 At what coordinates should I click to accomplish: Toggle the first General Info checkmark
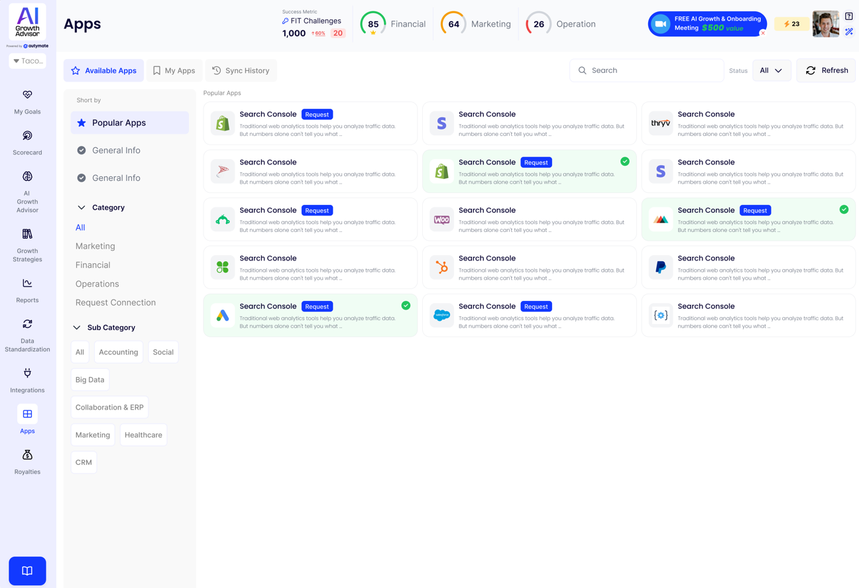82,150
